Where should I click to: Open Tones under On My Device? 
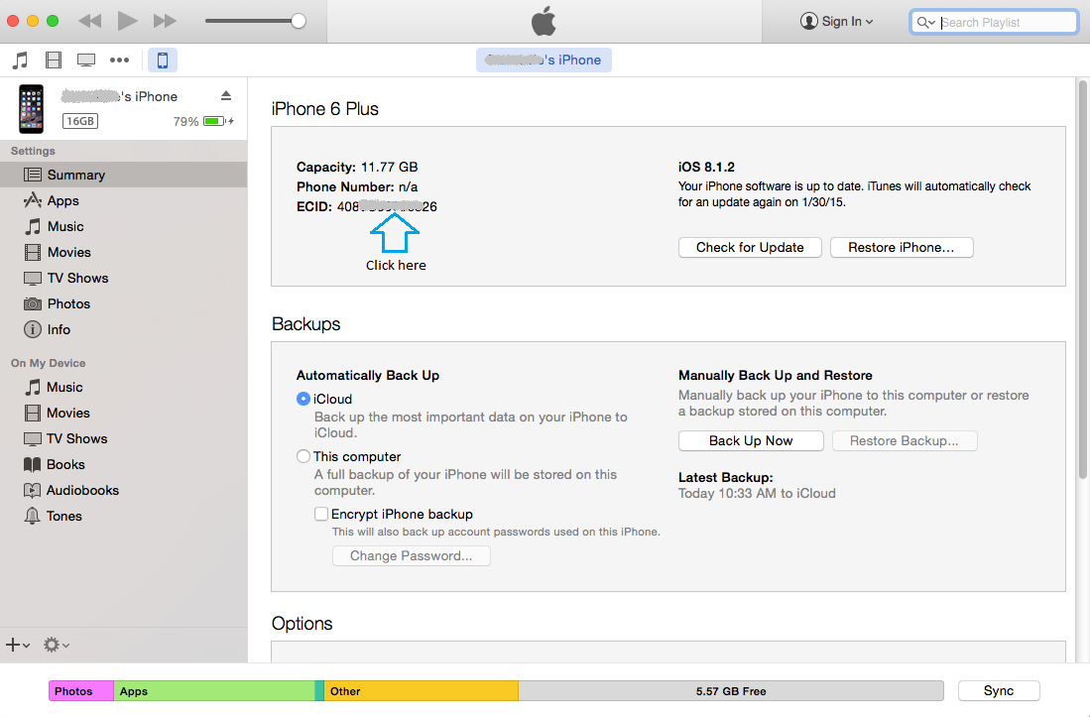click(x=124, y=516)
